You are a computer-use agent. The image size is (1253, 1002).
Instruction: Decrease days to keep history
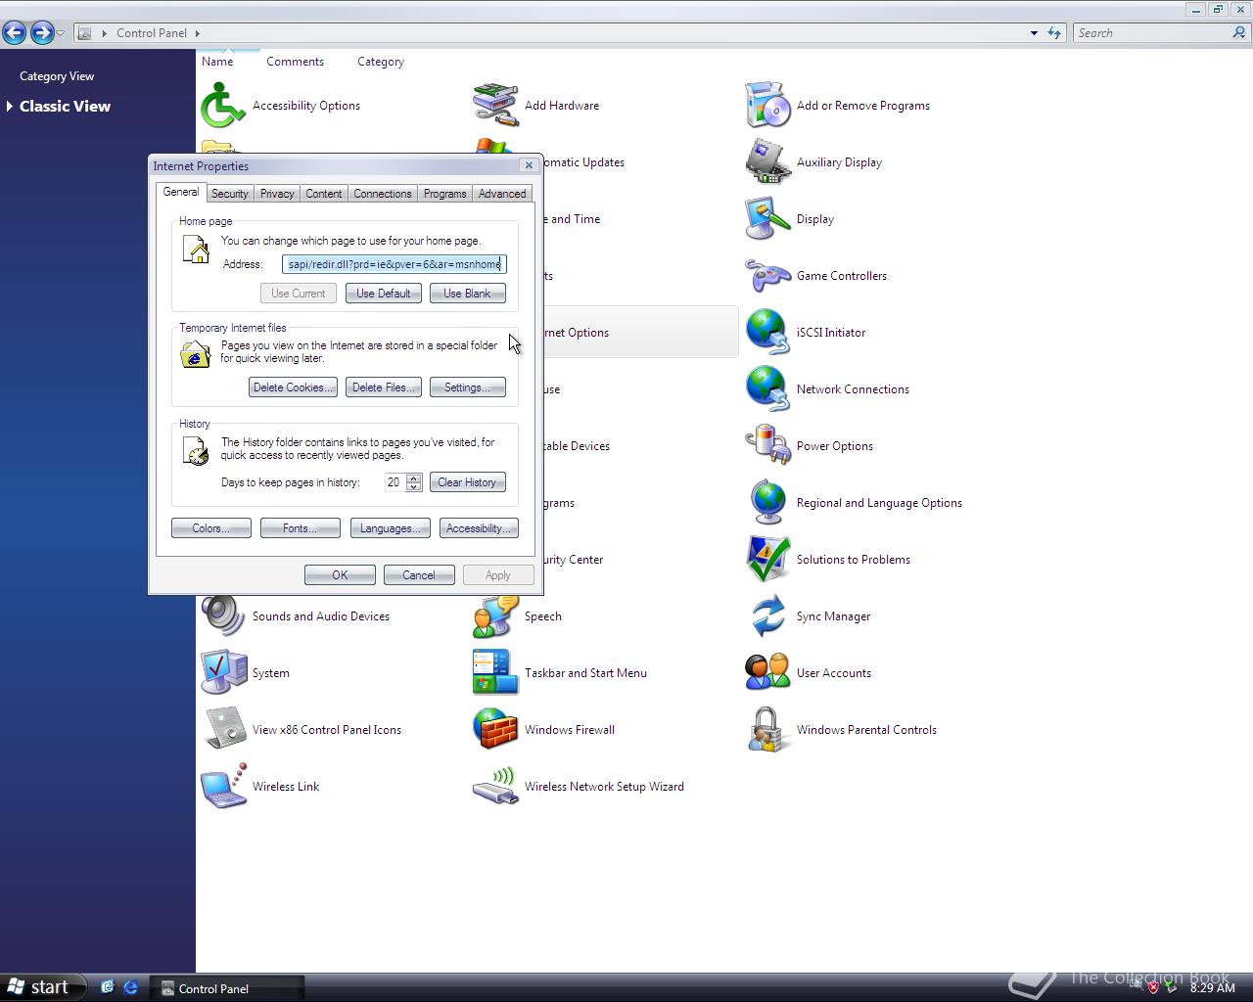[x=414, y=487]
